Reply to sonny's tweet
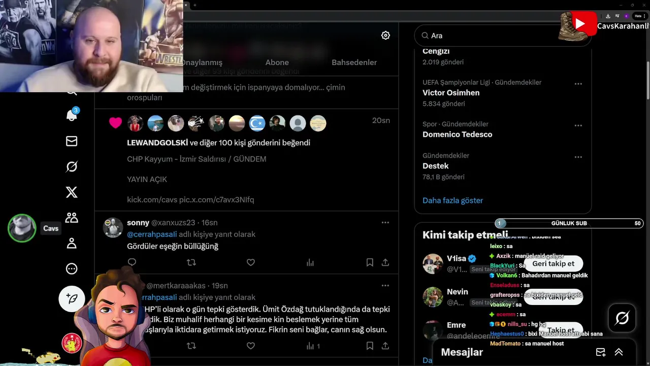Image resolution: width=650 pixels, height=366 pixels. point(132,262)
